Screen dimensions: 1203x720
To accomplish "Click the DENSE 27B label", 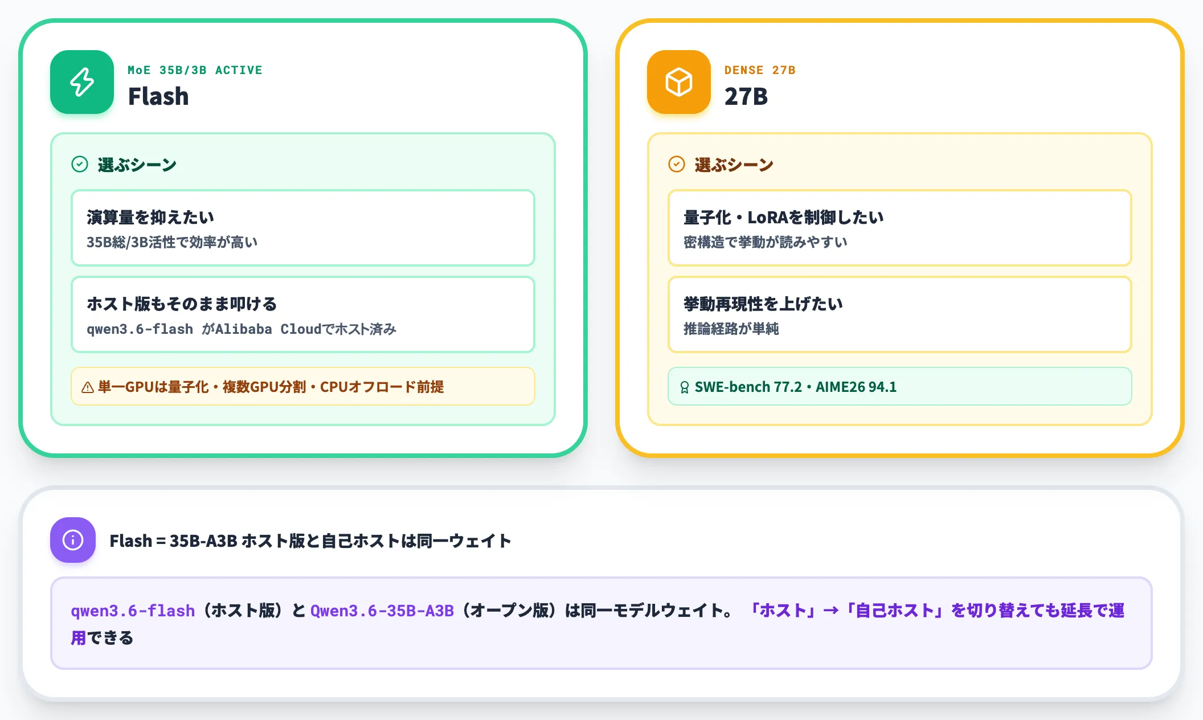I will [x=760, y=70].
